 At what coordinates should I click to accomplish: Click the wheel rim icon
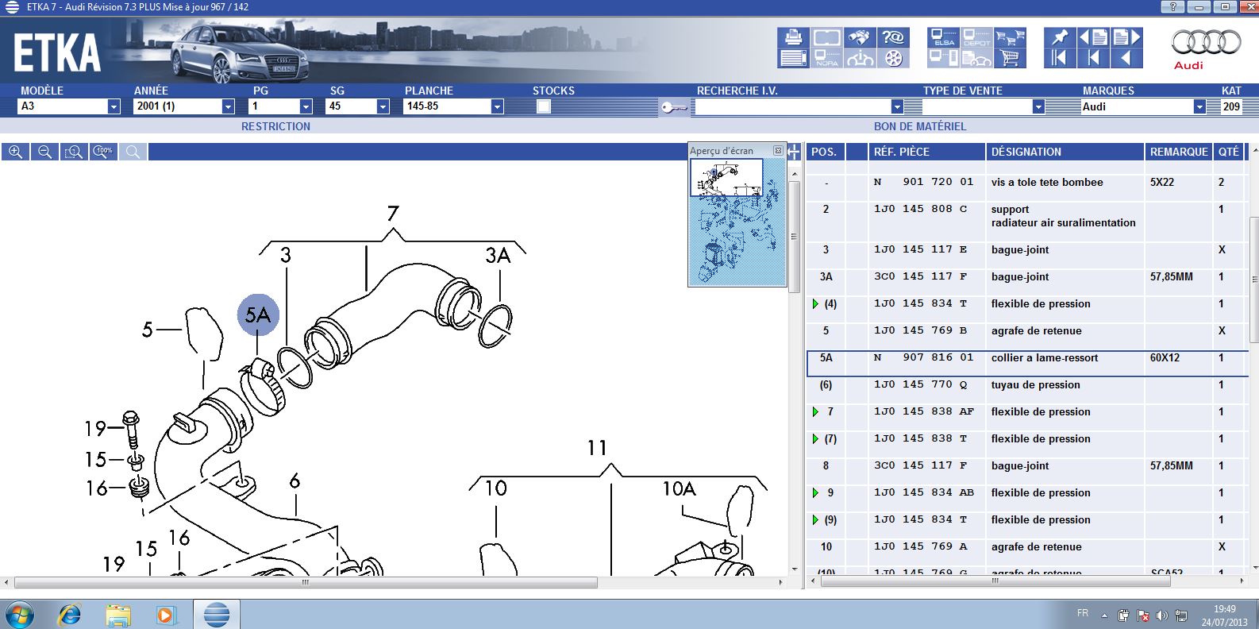click(x=893, y=58)
